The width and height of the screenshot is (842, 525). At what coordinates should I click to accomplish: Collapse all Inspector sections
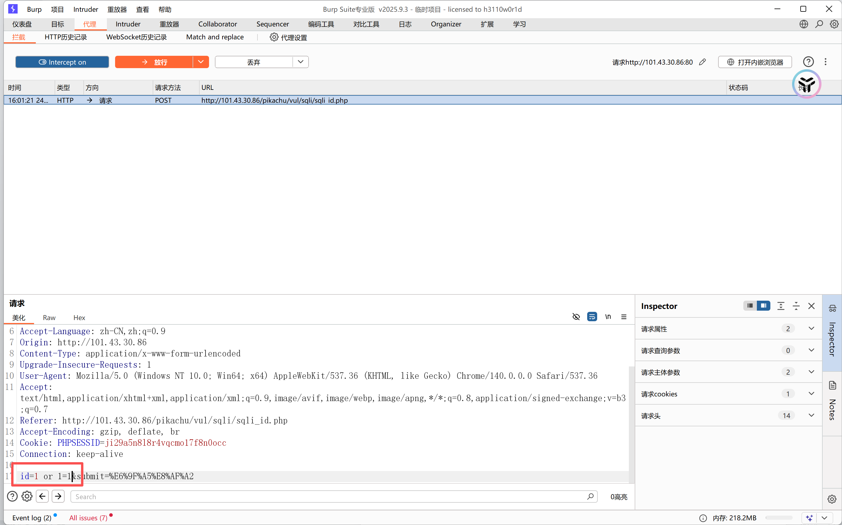pyautogui.click(x=796, y=306)
